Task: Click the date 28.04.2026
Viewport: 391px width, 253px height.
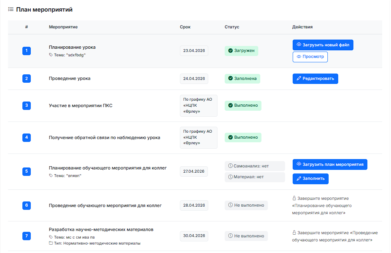Action: 194,205
